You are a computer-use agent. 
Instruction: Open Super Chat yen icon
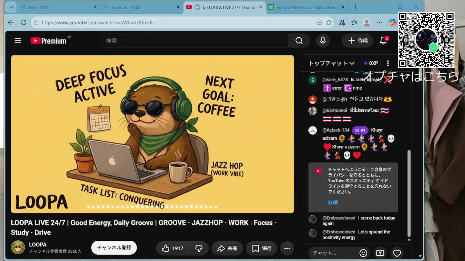click(x=380, y=253)
